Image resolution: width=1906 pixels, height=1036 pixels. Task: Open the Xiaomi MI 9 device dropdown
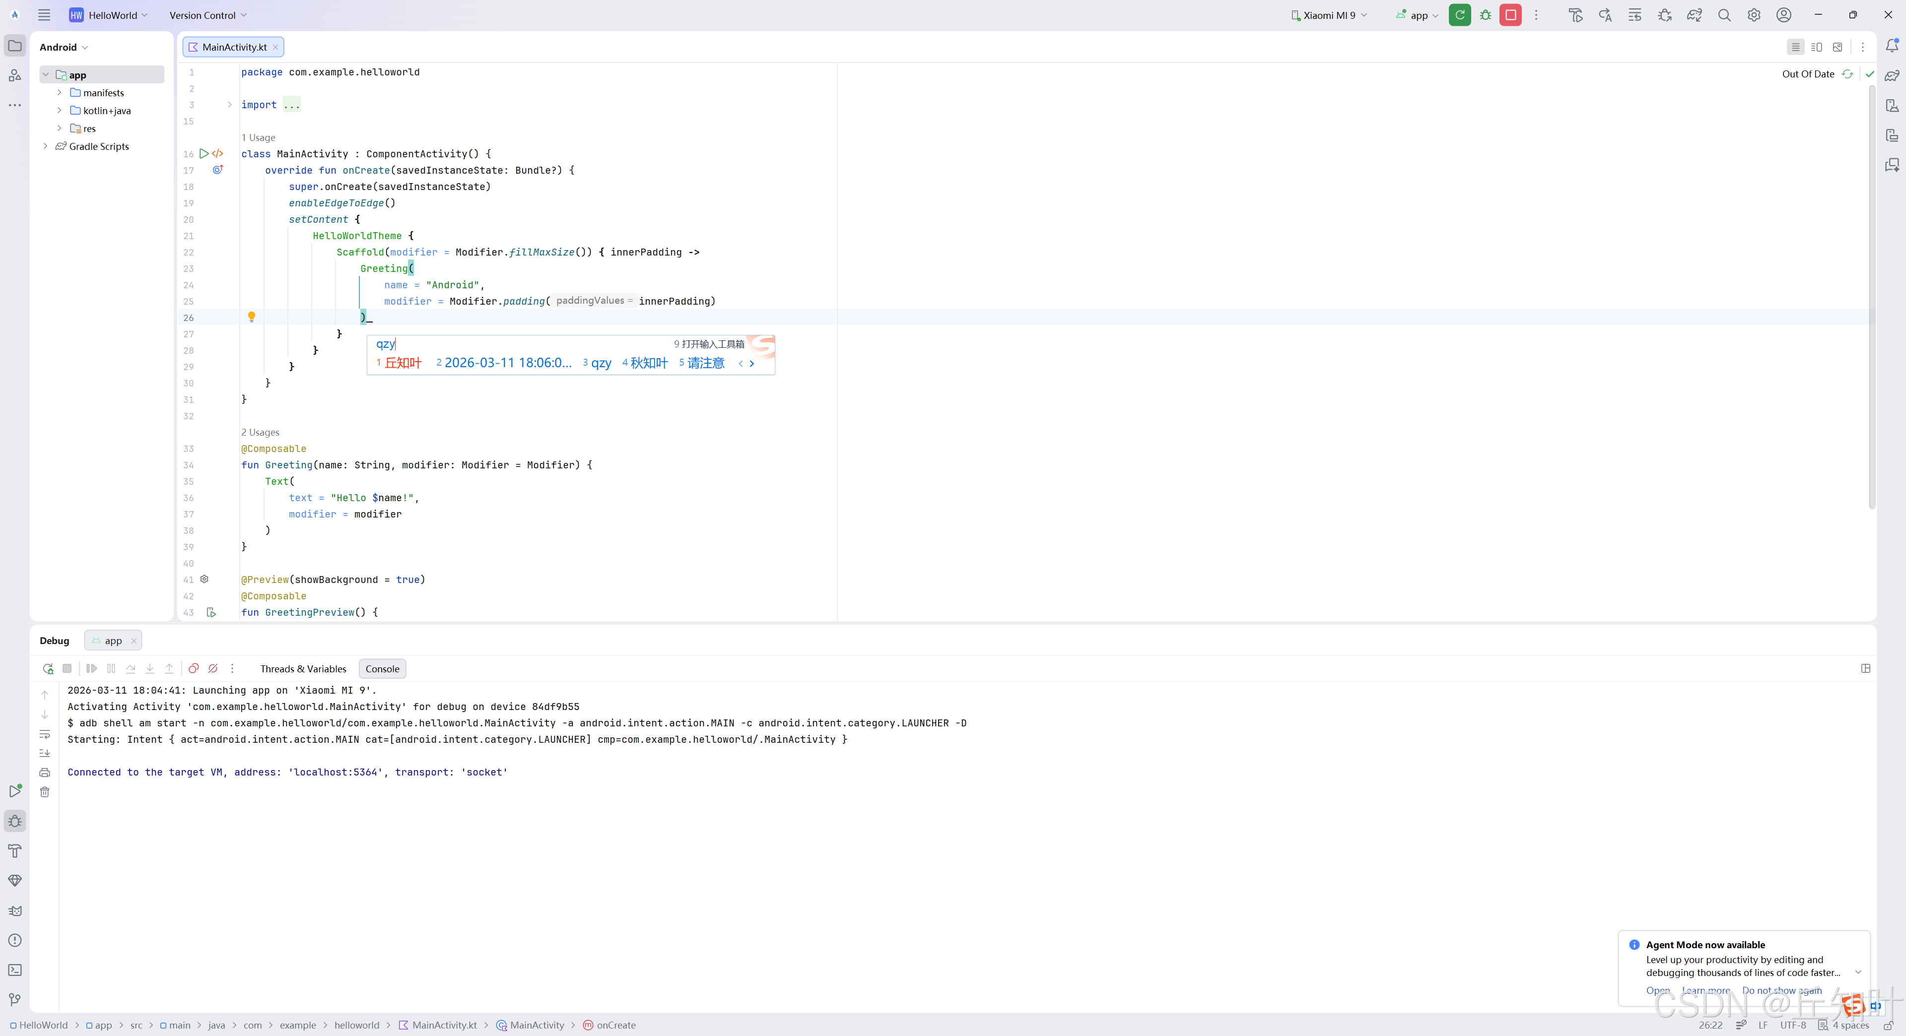pos(1330,15)
